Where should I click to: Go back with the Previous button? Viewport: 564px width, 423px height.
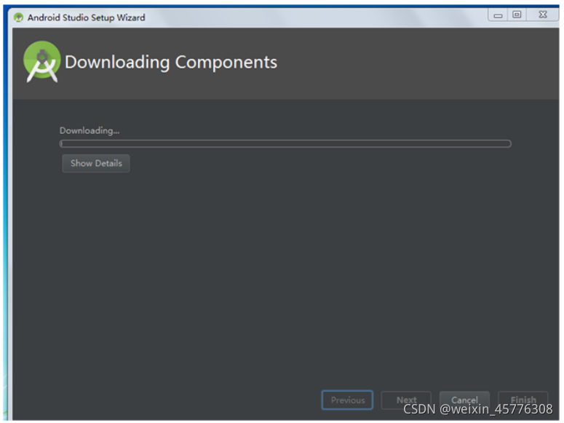(347, 400)
